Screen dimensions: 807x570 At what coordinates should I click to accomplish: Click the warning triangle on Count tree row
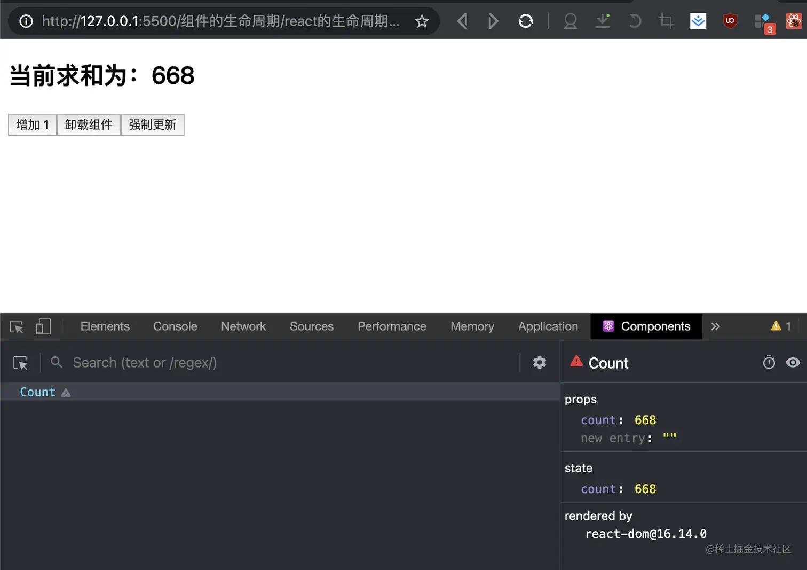click(x=66, y=393)
